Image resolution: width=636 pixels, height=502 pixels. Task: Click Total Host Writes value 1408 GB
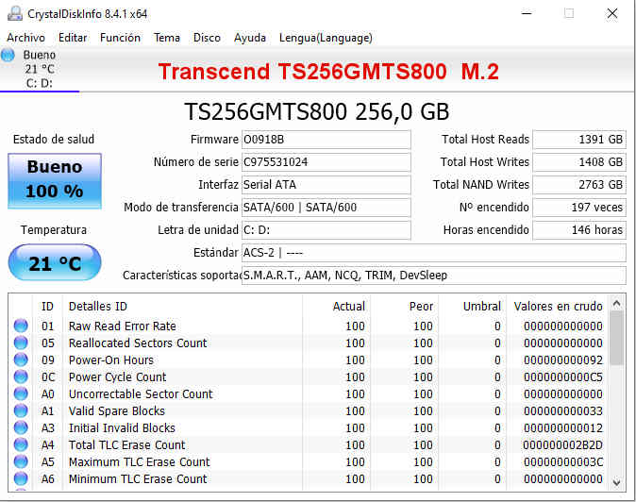coord(579,162)
